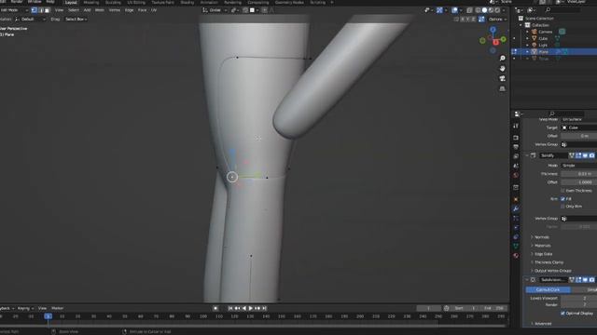597x335 pixels.
Task: Enable Even Thickness checkbox
Action: (x=562, y=191)
